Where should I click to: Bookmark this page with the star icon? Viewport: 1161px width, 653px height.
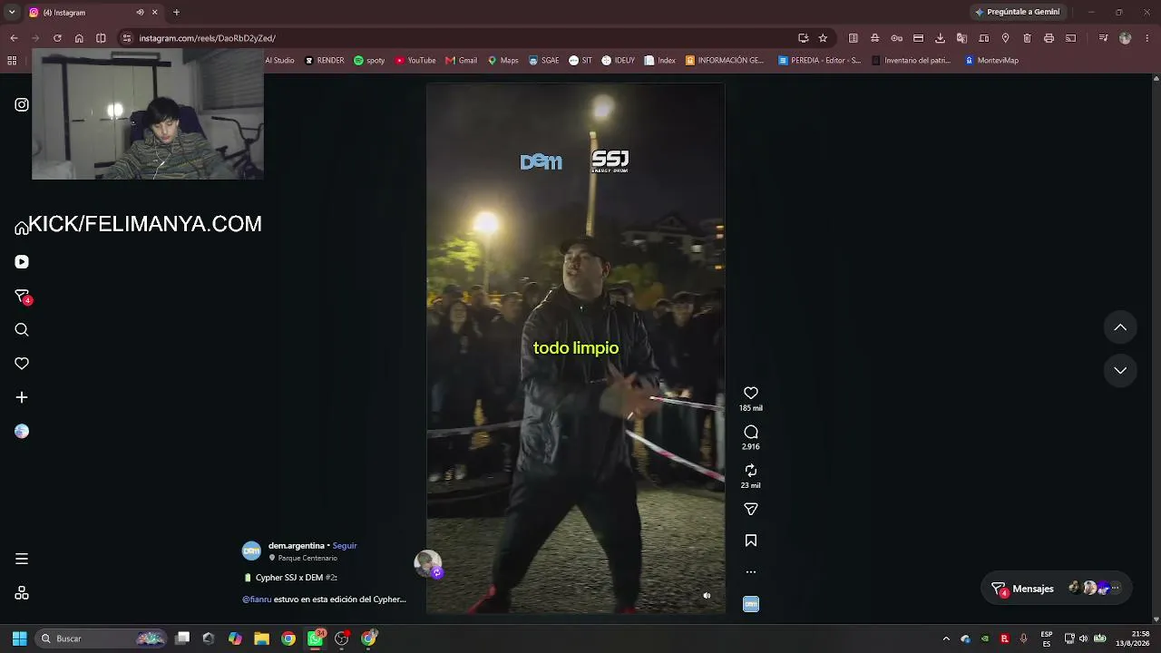point(823,38)
